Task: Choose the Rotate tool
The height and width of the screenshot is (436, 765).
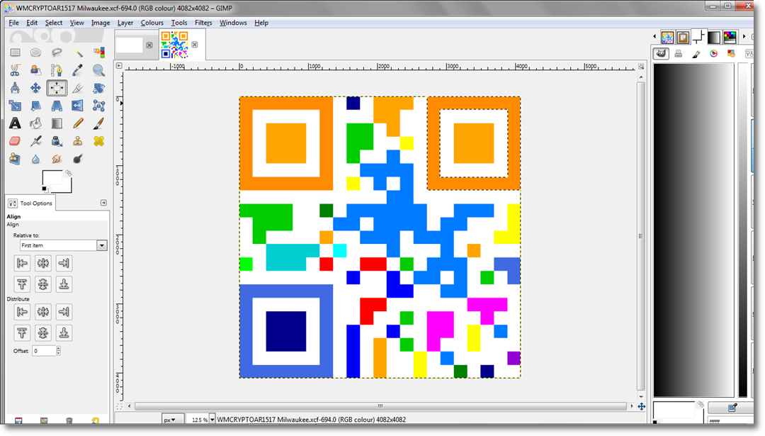Action: 98,88
